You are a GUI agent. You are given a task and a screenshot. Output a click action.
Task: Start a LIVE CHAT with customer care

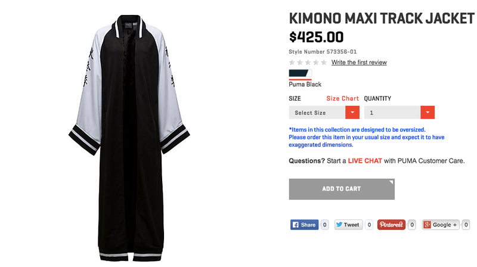[x=365, y=161]
